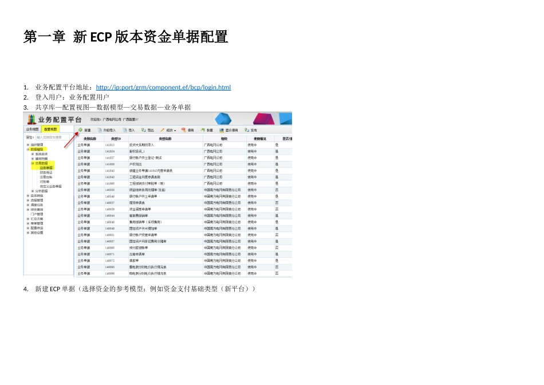
Task: Select the 对账单 tree item
Action: (45, 182)
